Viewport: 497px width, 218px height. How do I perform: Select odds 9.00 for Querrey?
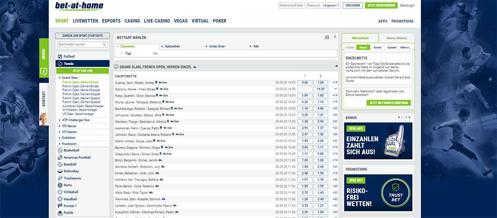coord(305,82)
